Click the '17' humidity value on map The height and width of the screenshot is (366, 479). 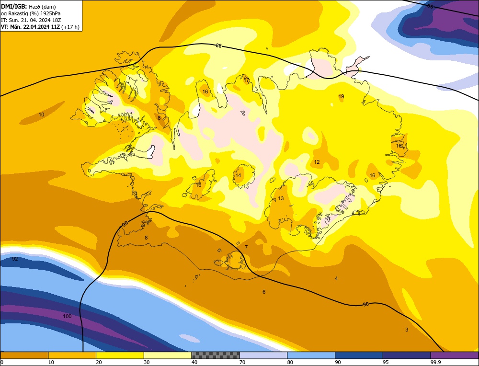click(247, 80)
